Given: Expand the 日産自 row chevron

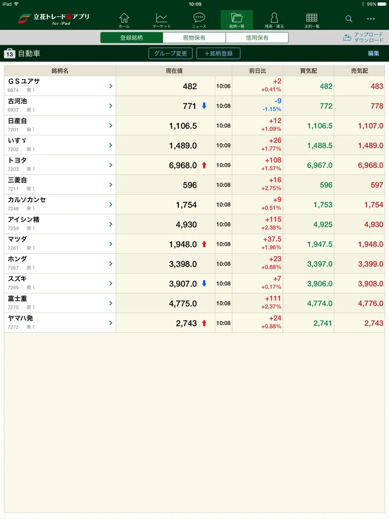Looking at the screenshot, I should 111,125.
